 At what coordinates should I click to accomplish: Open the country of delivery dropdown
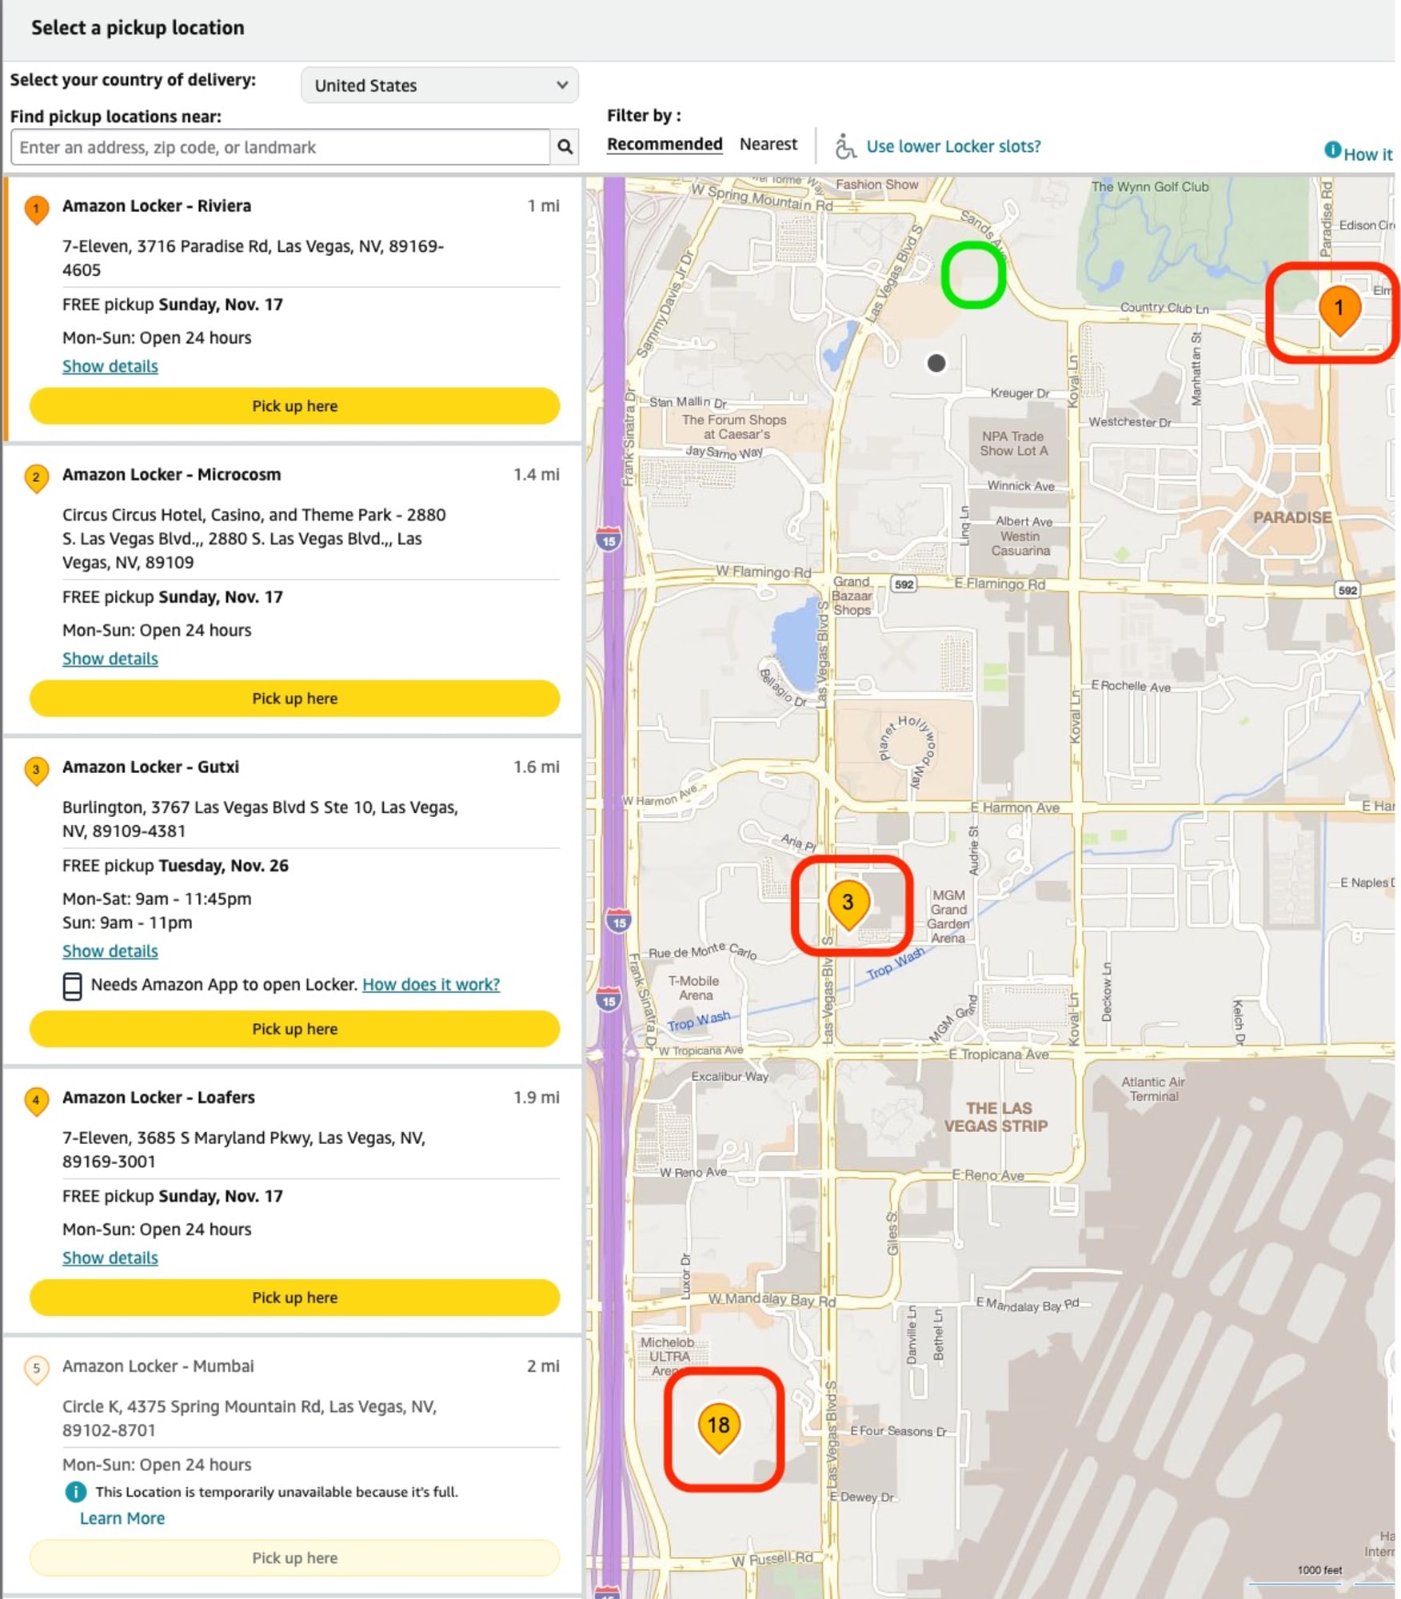pos(439,85)
